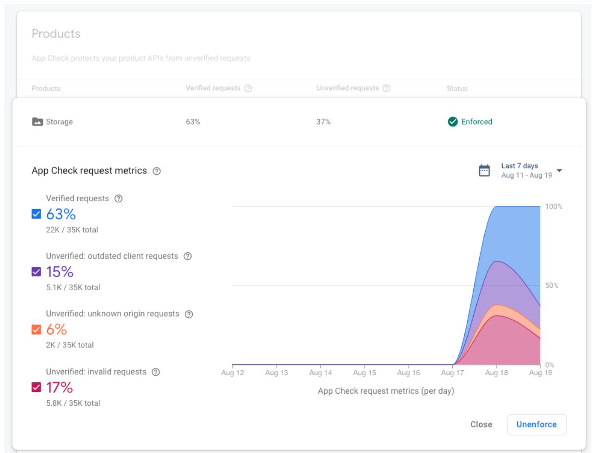Screen dimensions: 597x453
Task: Uncheck the Verified requests 63% checkbox
Action: 37,214
